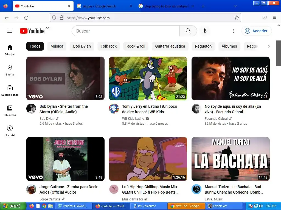Click title 'Manuel Turizo - La Bachata'

(x=234, y=189)
